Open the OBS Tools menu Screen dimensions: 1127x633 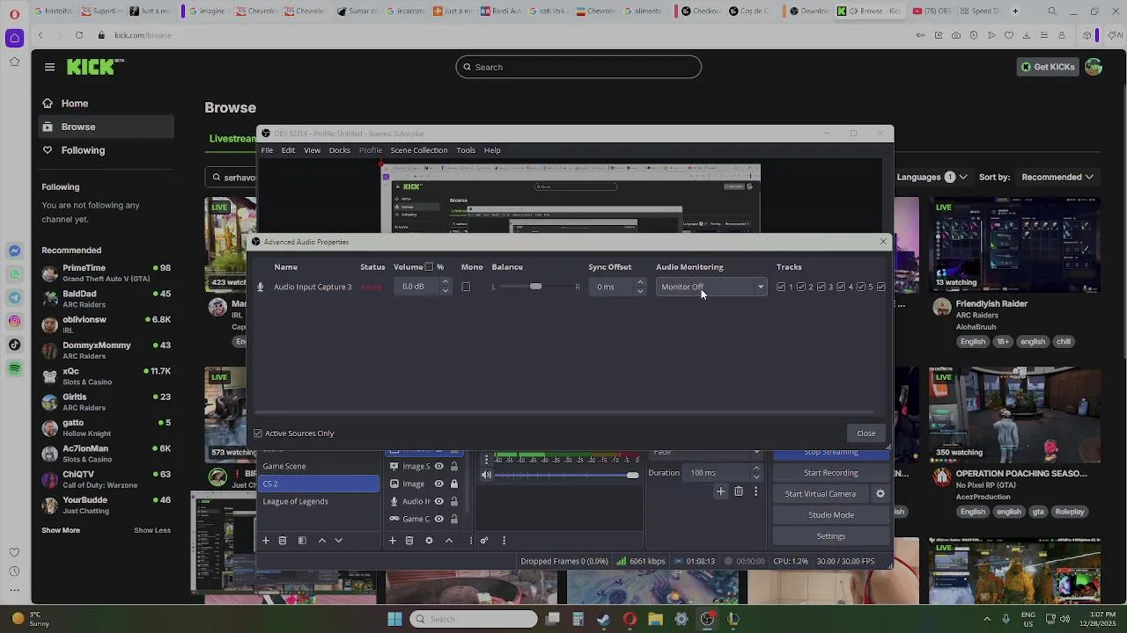tap(466, 150)
